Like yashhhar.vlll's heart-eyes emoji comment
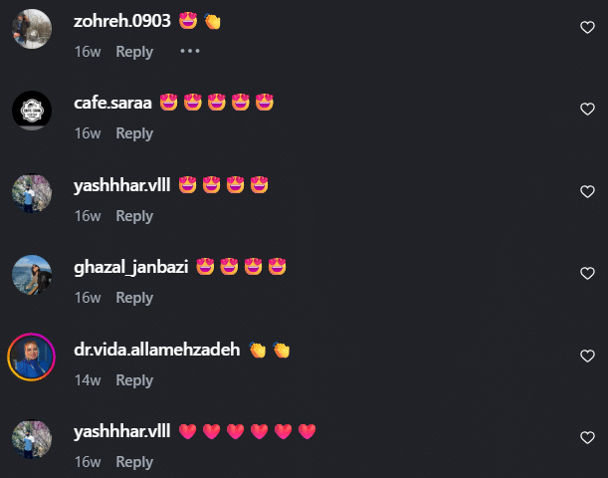 pyautogui.click(x=587, y=191)
